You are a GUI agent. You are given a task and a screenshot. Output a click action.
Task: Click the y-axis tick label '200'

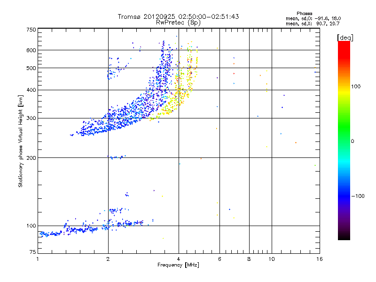click(x=31, y=158)
